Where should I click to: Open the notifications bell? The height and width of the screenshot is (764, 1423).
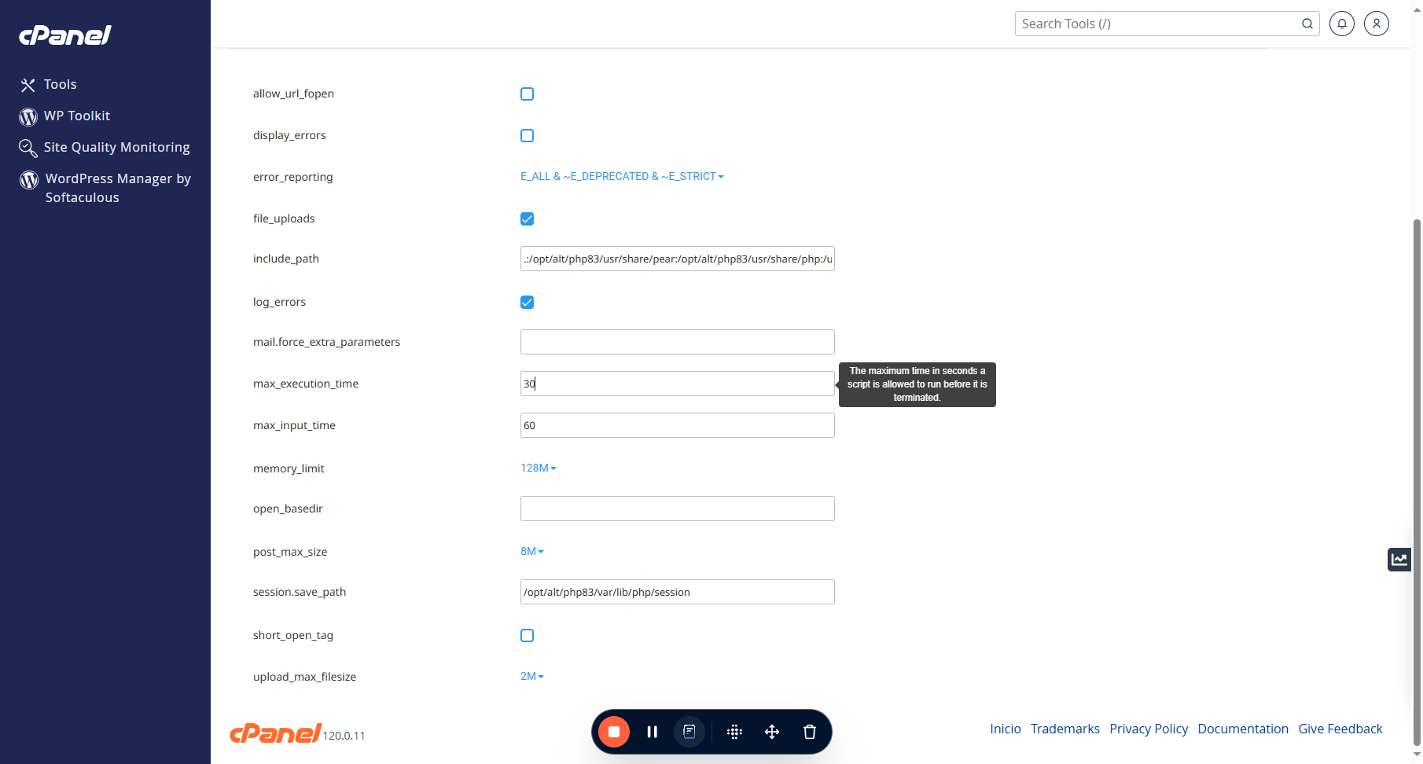click(1342, 24)
